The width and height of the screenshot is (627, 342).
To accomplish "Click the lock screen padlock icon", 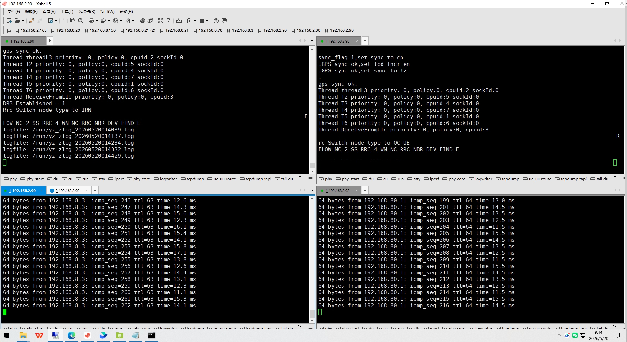I will click(x=168, y=21).
